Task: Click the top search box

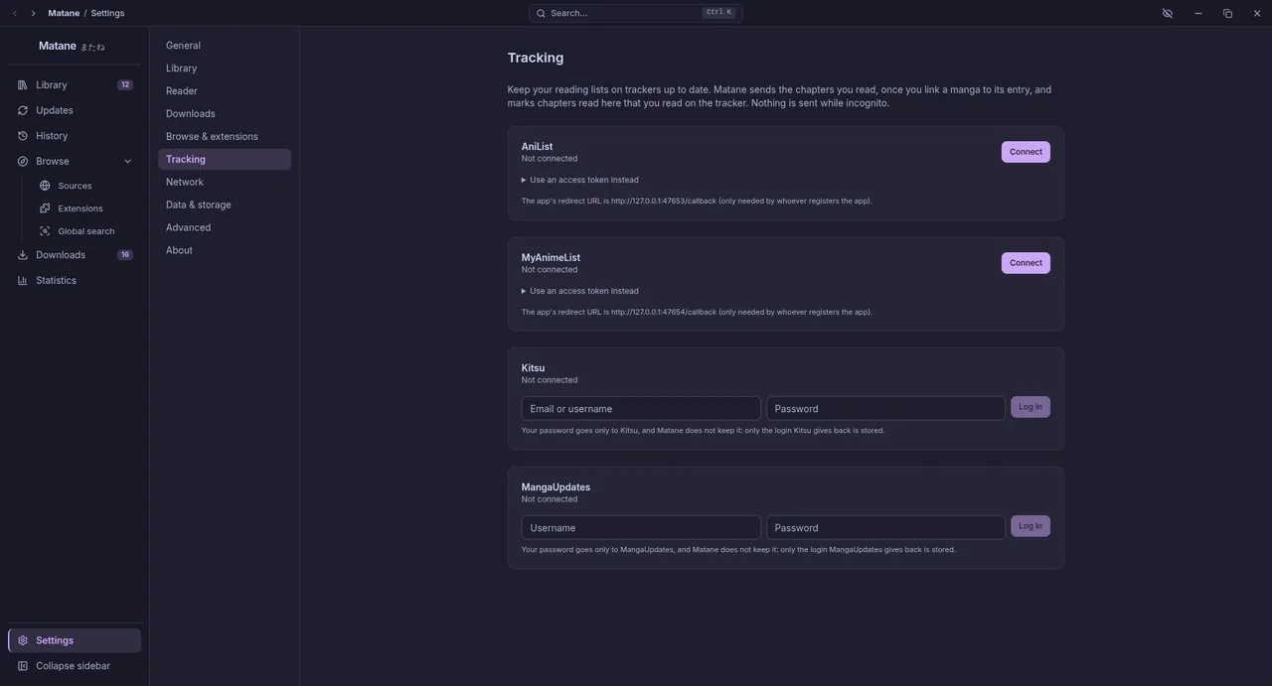Action: (636, 13)
